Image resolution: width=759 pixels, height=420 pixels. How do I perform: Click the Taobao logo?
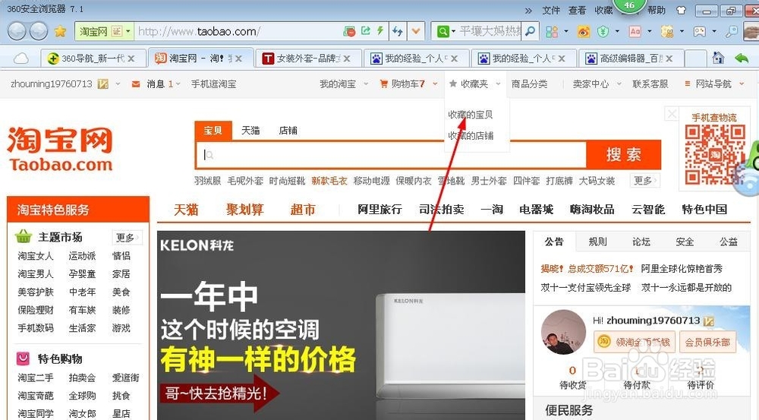pyautogui.click(x=61, y=149)
